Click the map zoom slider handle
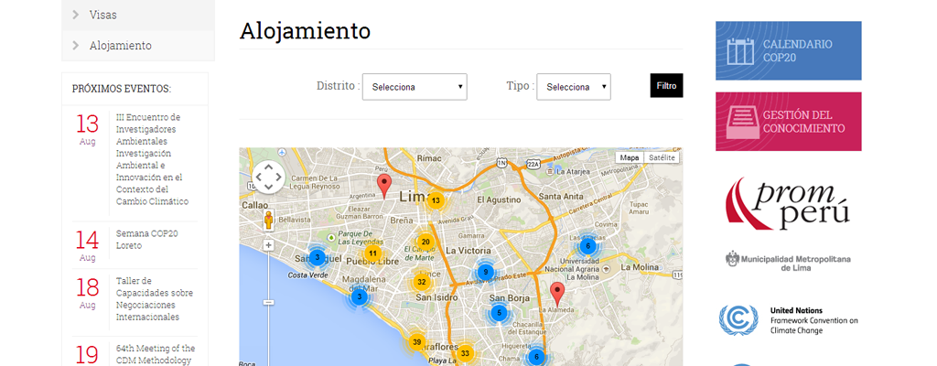 pyautogui.click(x=268, y=302)
